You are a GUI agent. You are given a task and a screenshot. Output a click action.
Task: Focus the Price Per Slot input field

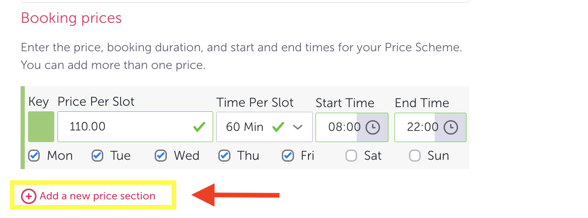(126, 127)
